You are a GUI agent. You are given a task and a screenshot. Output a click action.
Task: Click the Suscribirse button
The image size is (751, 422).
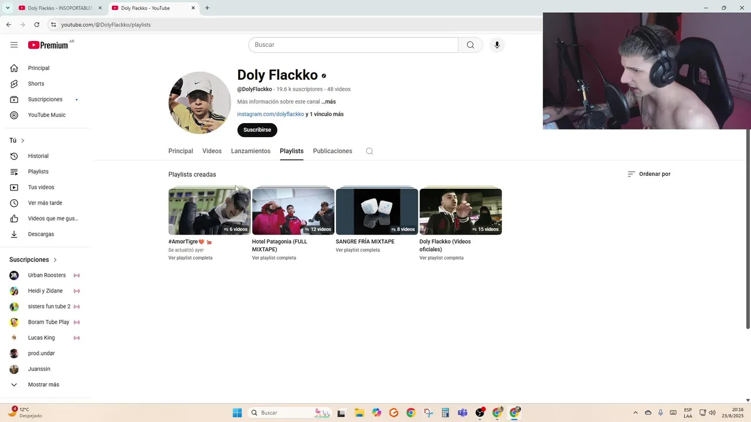tap(257, 130)
